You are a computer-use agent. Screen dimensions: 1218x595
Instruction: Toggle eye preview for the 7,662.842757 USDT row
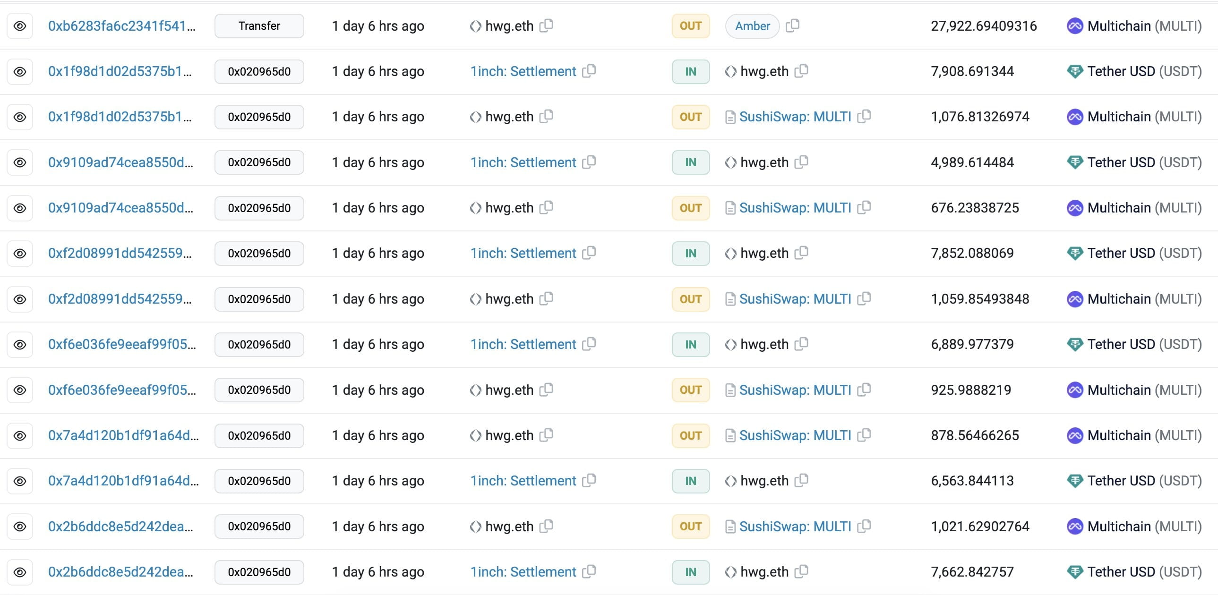[20, 572]
